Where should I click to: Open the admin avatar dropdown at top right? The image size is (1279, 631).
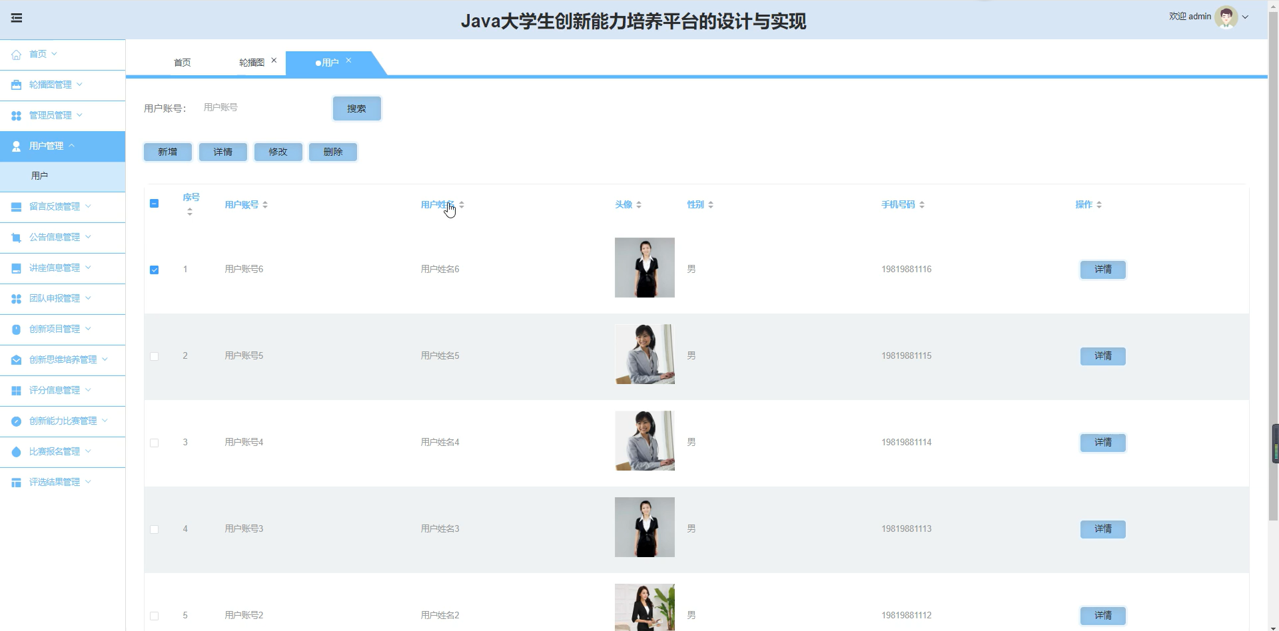point(1228,17)
